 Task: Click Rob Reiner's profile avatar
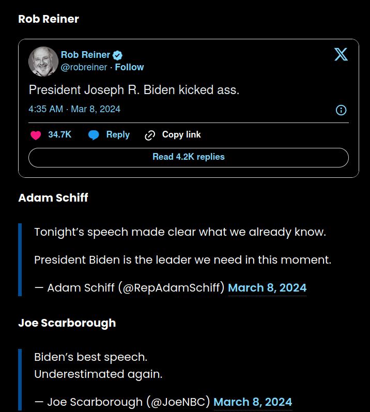pyautogui.click(x=43, y=62)
